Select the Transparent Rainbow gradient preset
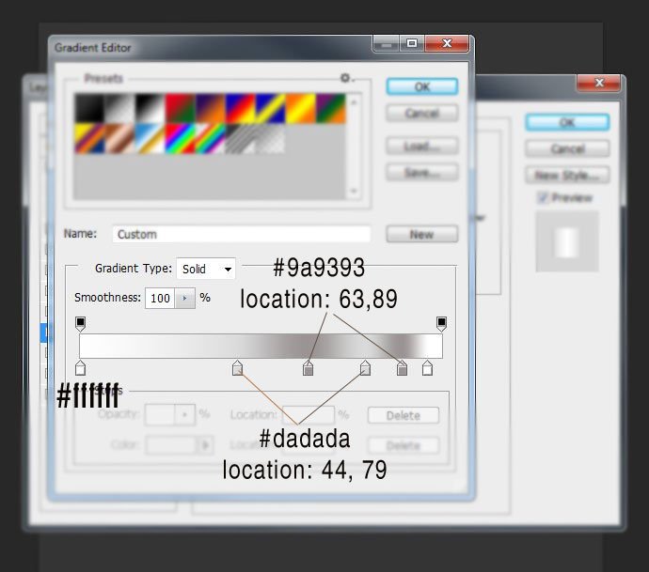 pyautogui.click(x=211, y=139)
